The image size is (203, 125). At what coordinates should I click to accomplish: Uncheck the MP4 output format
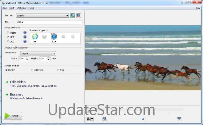pos(8,37)
